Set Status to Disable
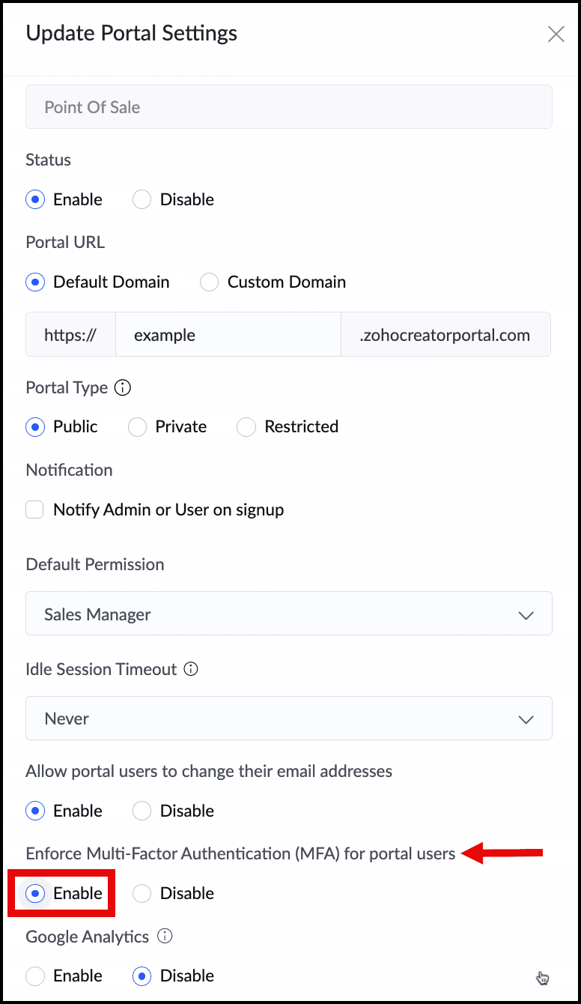 (x=142, y=199)
